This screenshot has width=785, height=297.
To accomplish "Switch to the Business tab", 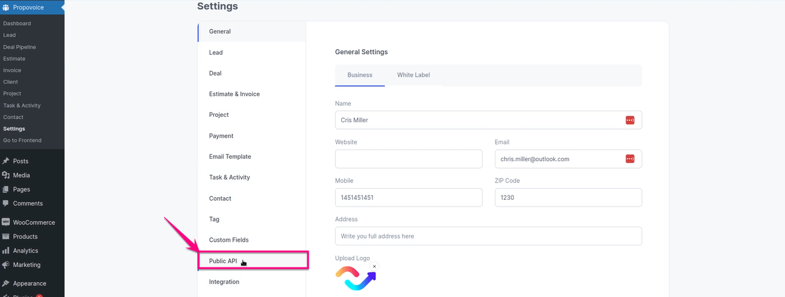I will 360,75.
